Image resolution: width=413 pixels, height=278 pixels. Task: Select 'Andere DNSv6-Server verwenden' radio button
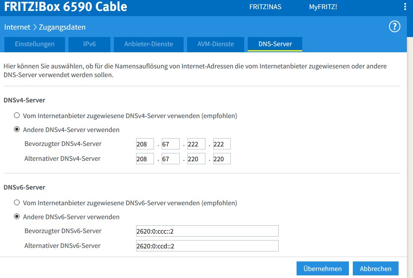17,217
